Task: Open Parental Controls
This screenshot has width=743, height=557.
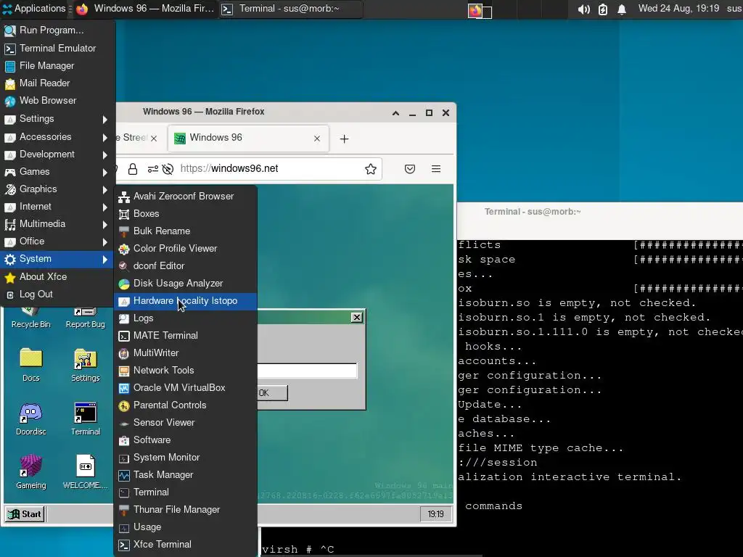Action: [x=185, y=405]
